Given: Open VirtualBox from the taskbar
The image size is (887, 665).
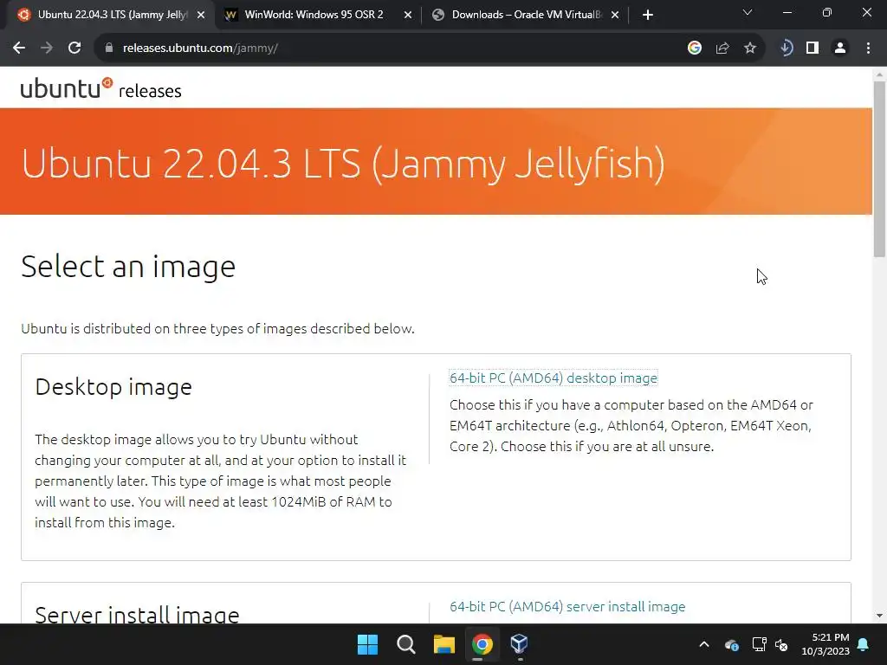Looking at the screenshot, I should (x=520, y=644).
